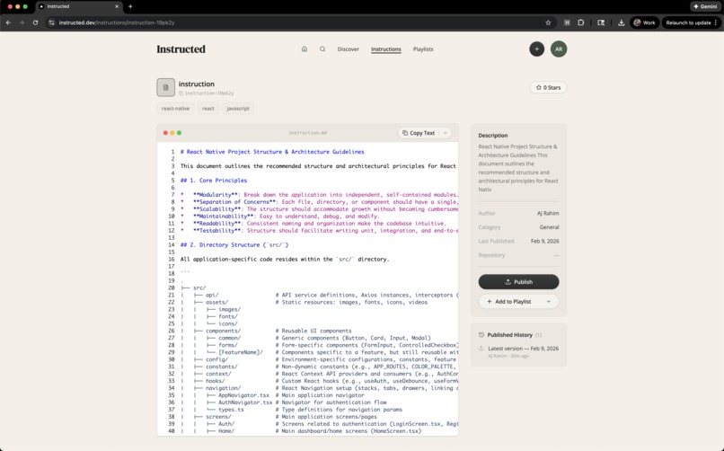Open the Gemini button
This screenshot has height=451, width=724.
[705, 6]
